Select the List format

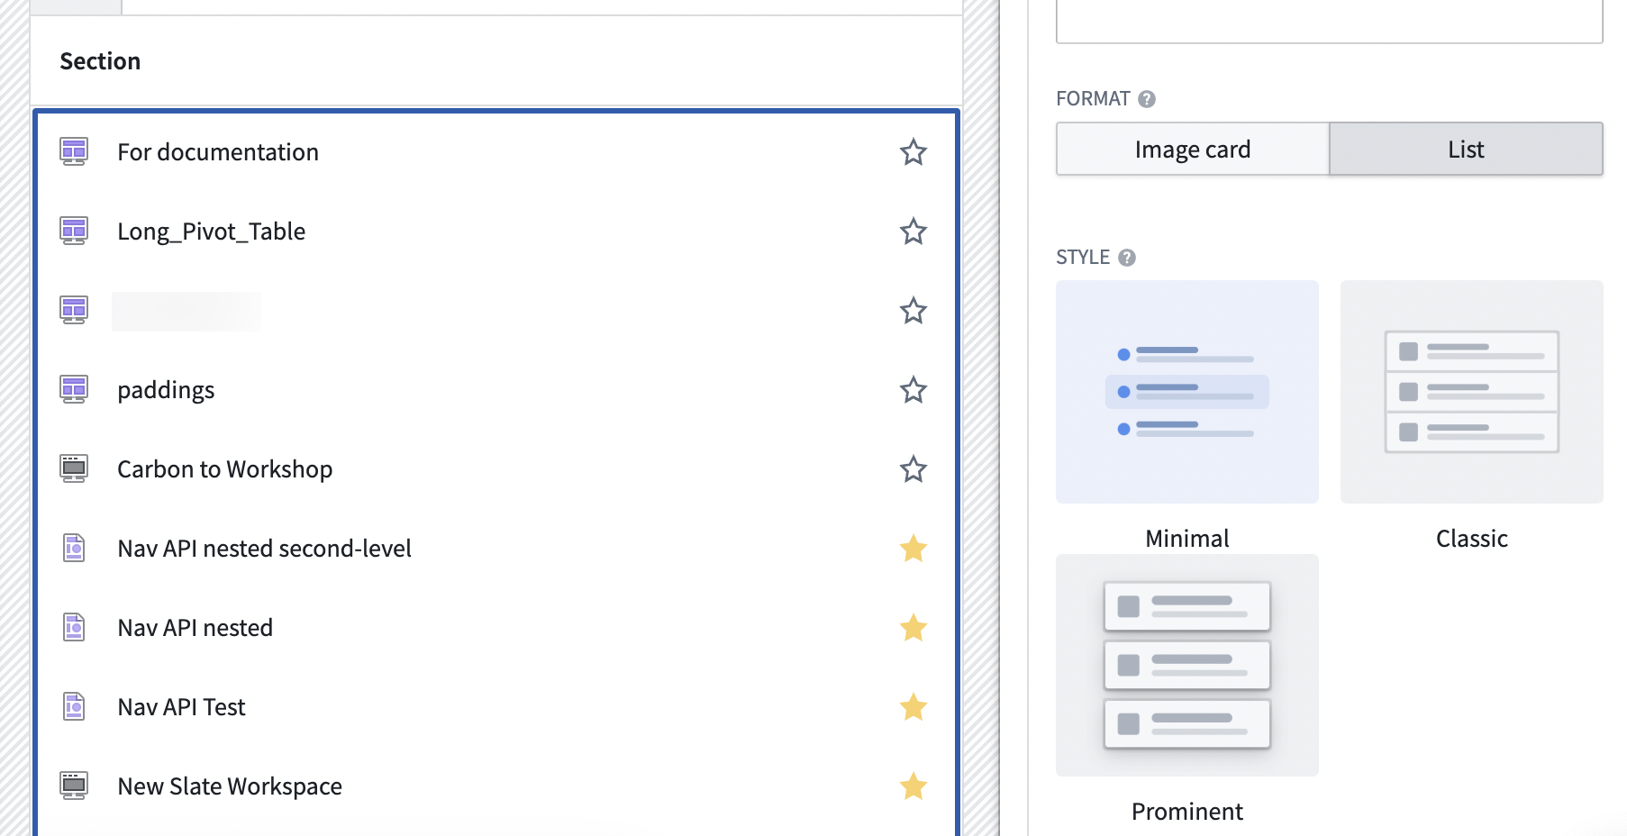[1466, 150]
